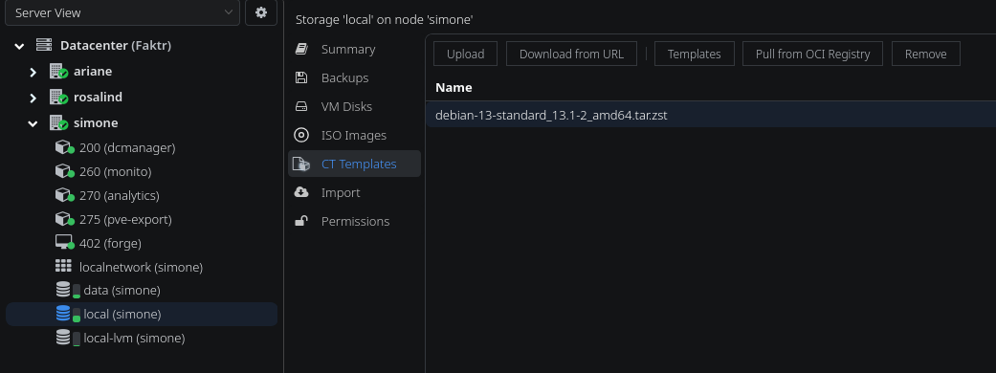Expand the rosalind node
The height and width of the screenshot is (373, 996).
33,98
